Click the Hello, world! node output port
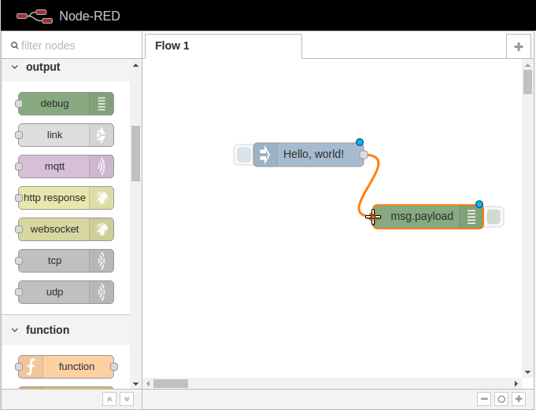The image size is (536, 410). pyautogui.click(x=364, y=155)
